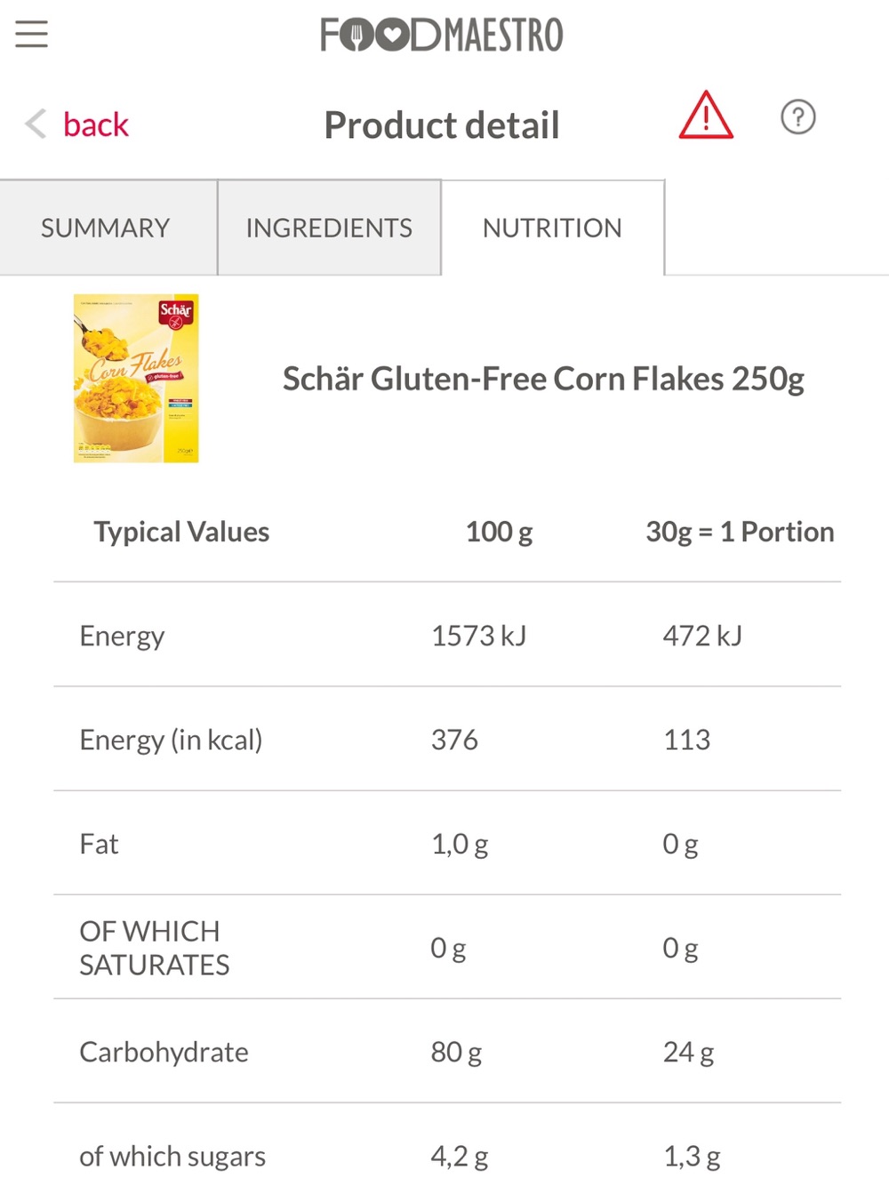This screenshot has width=889, height=1186.
Task: Tap the FoodMaestro logo
Action: click(442, 35)
